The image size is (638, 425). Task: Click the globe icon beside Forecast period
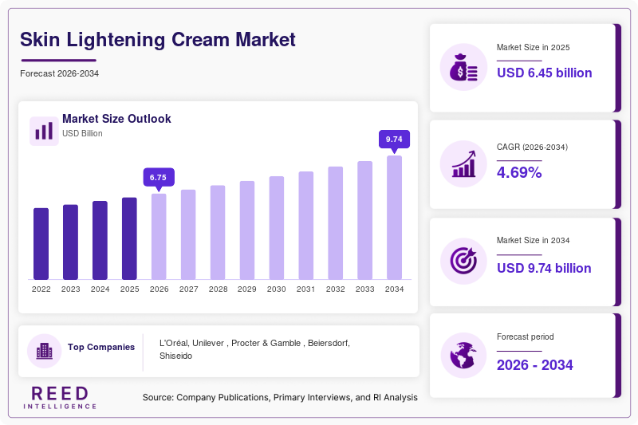pyautogui.click(x=463, y=356)
